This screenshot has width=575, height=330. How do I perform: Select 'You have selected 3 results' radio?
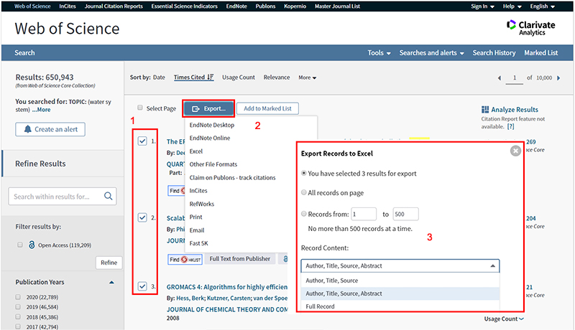[303, 173]
